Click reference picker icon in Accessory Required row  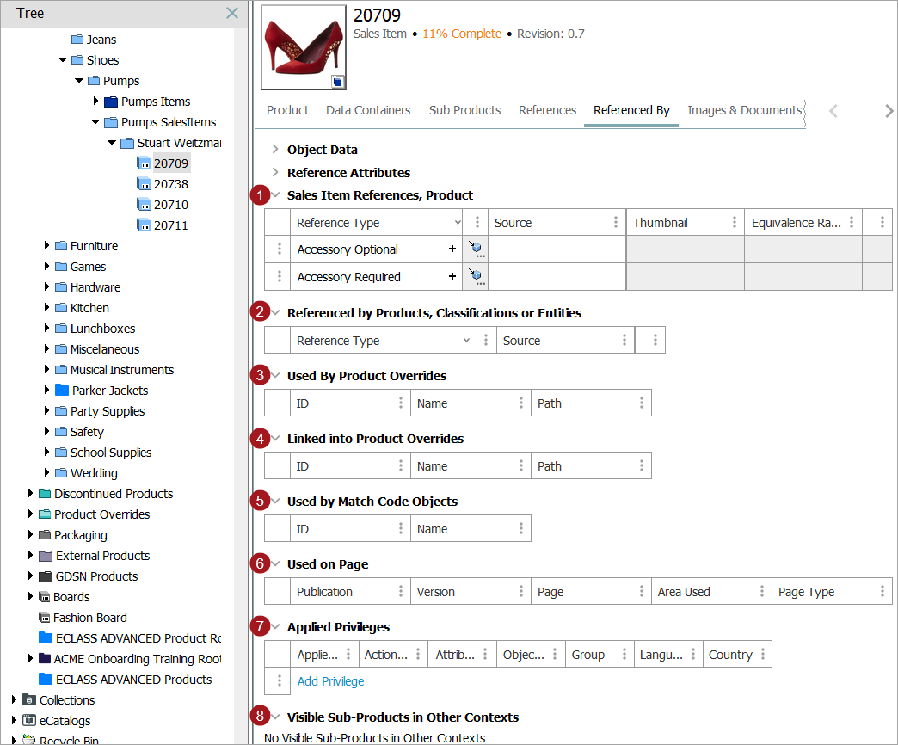pyautogui.click(x=474, y=277)
